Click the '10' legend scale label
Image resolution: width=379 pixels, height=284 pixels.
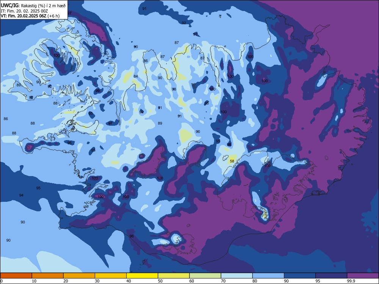[34, 281]
